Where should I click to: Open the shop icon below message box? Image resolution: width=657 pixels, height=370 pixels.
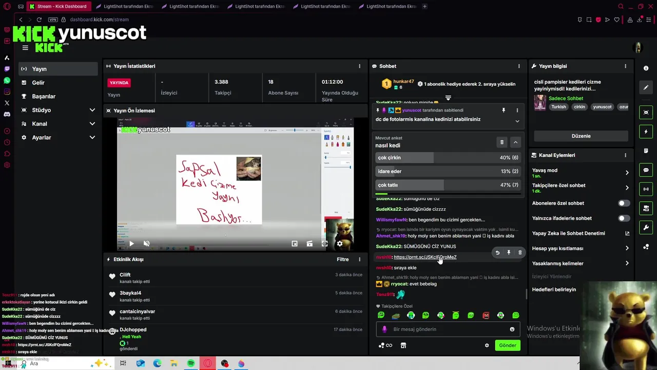[403, 345]
